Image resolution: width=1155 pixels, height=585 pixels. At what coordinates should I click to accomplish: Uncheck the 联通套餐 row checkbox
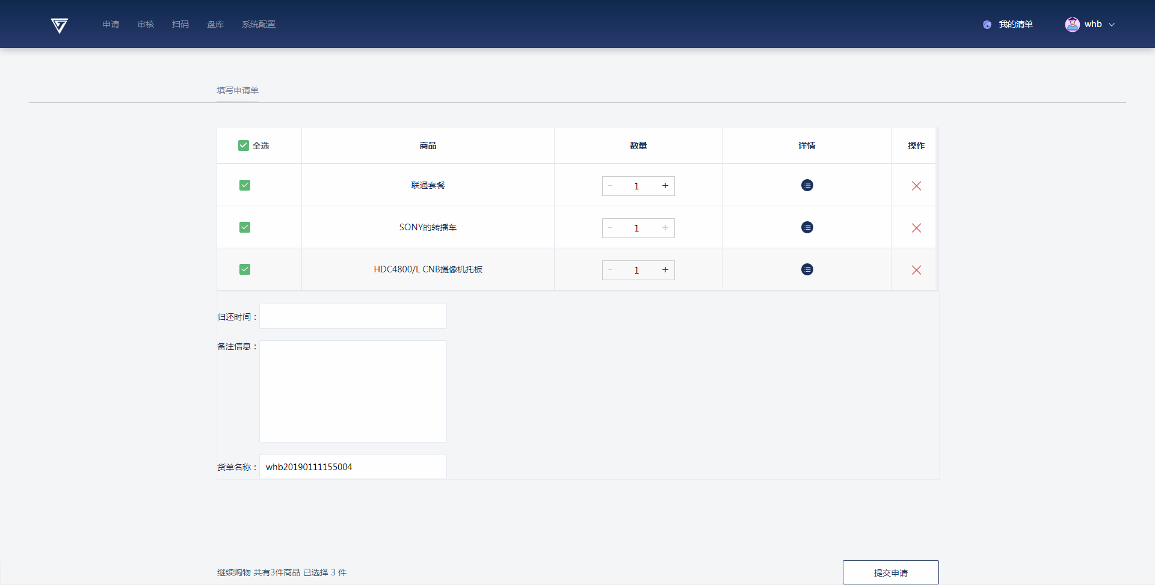(x=245, y=185)
